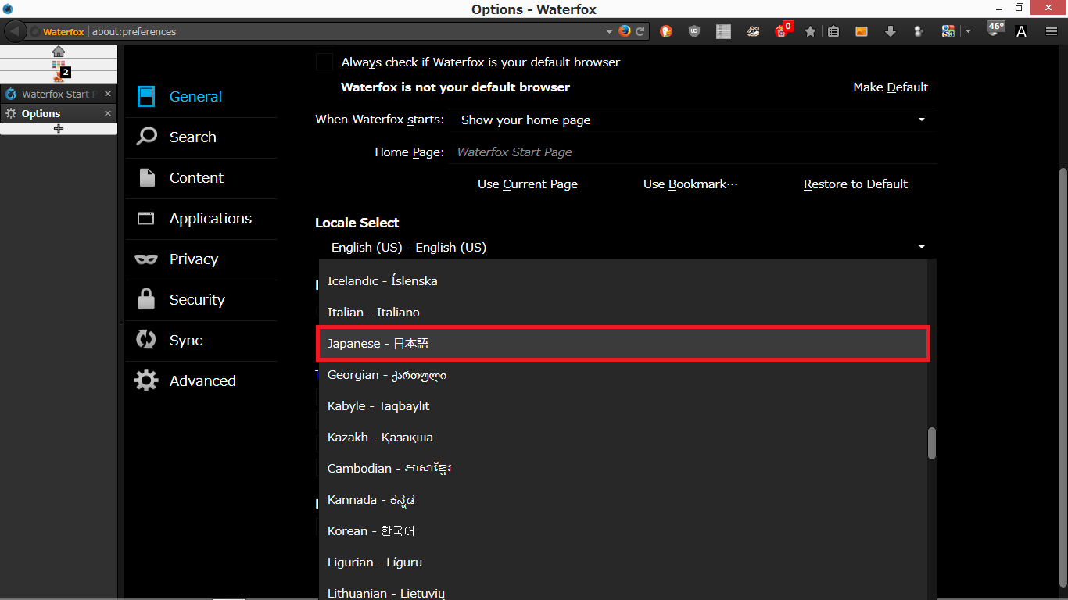1068x600 pixels.
Task: Click the bookmark star icon
Action: [811, 31]
